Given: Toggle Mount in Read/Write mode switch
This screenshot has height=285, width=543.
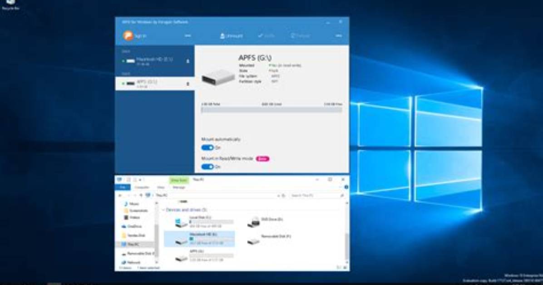Looking at the screenshot, I should pyautogui.click(x=207, y=167).
